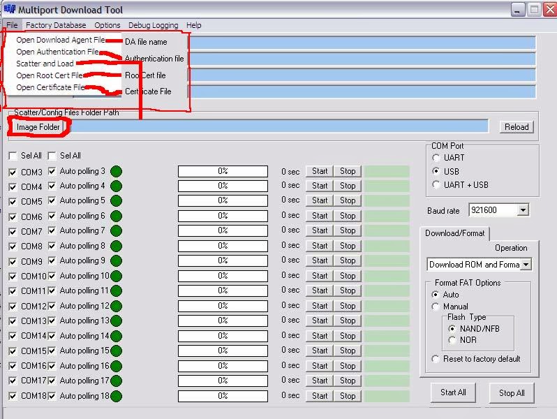557x419 pixels.
Task: Uncheck the COM17 checkbox
Action: (13, 381)
